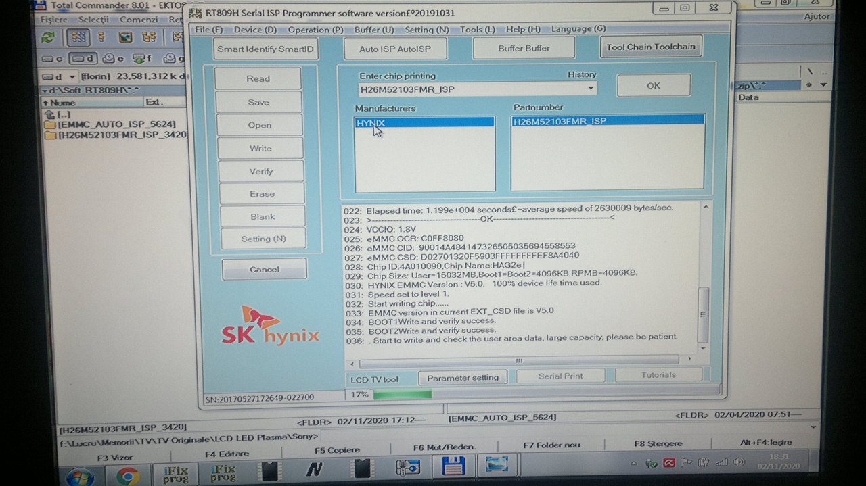Click the Blank button
The width and height of the screenshot is (866, 486).
[263, 216]
